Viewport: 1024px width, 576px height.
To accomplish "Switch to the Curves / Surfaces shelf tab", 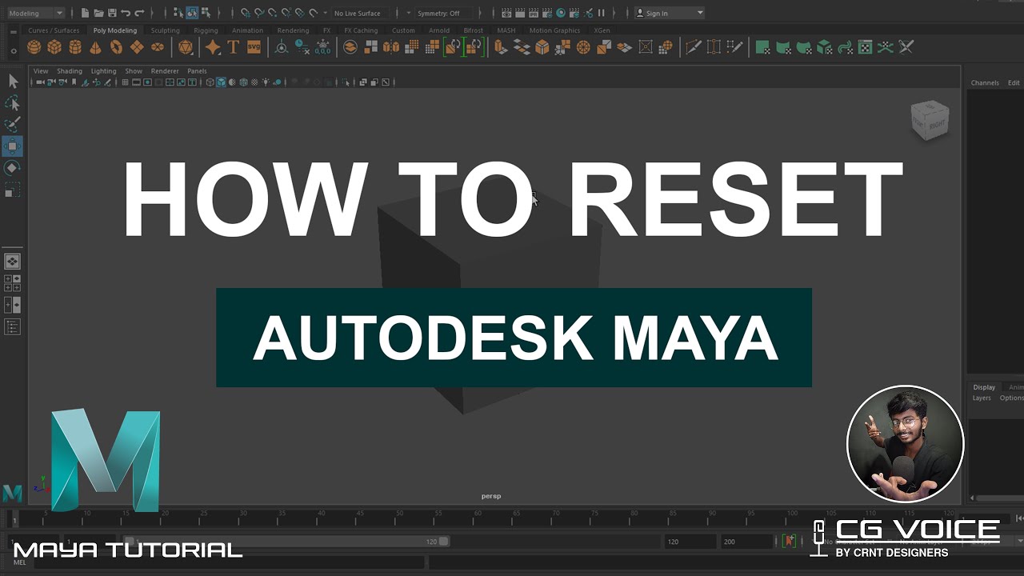I will (x=54, y=30).
